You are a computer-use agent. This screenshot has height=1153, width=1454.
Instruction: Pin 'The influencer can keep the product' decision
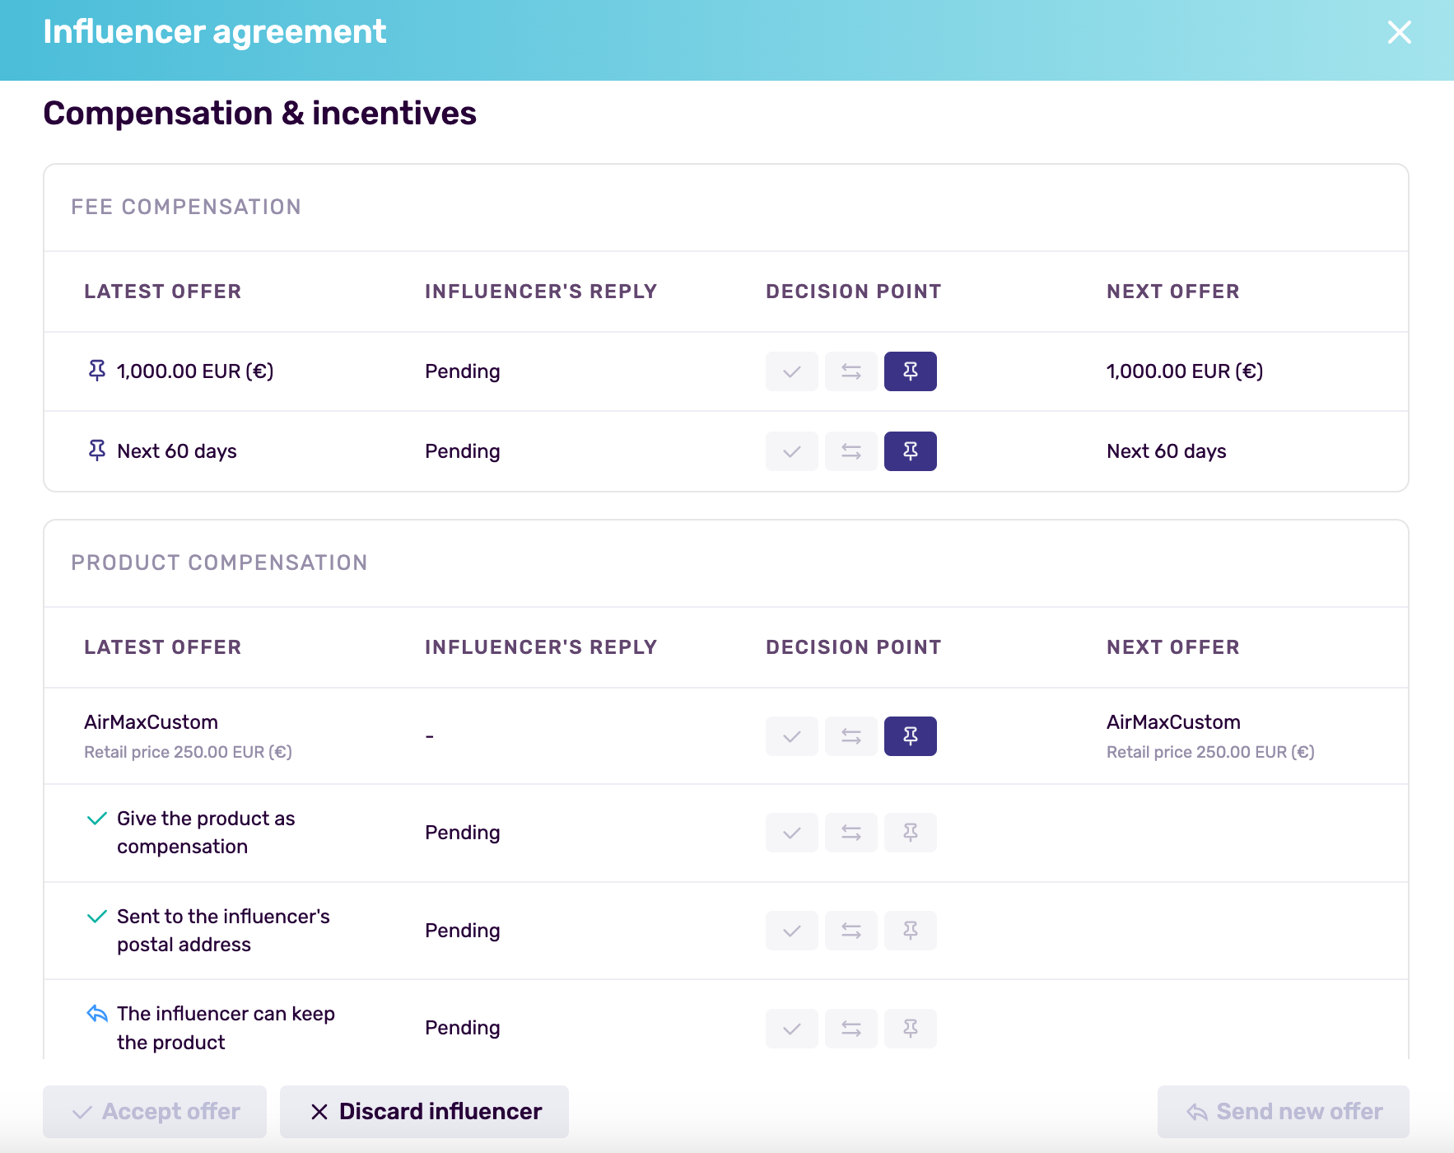coord(910,1028)
